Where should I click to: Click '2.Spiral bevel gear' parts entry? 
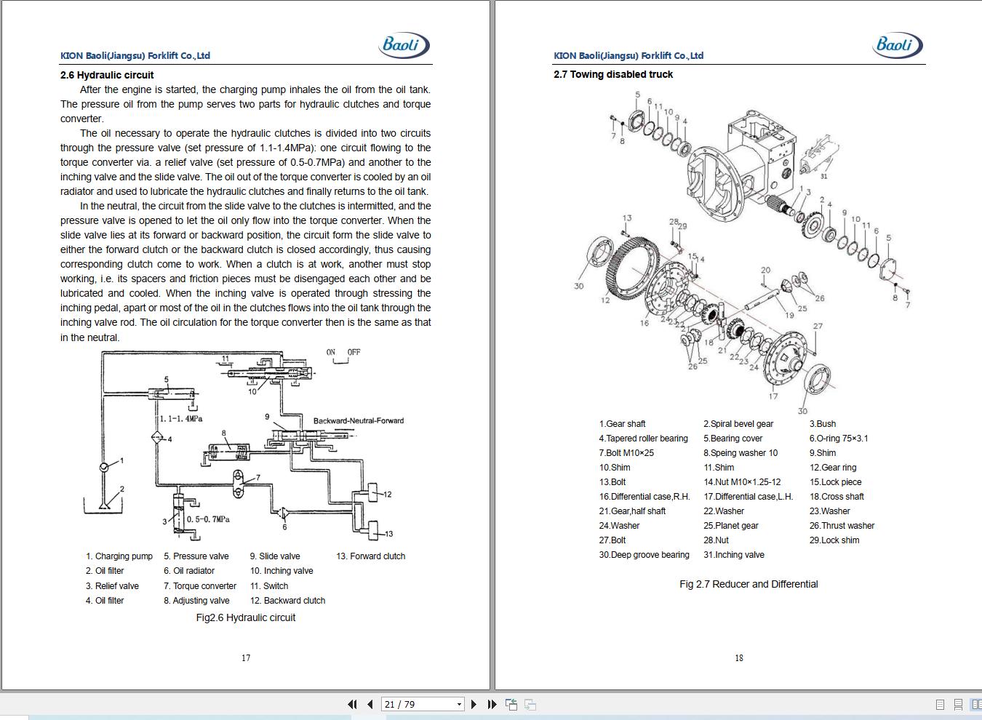(x=738, y=424)
